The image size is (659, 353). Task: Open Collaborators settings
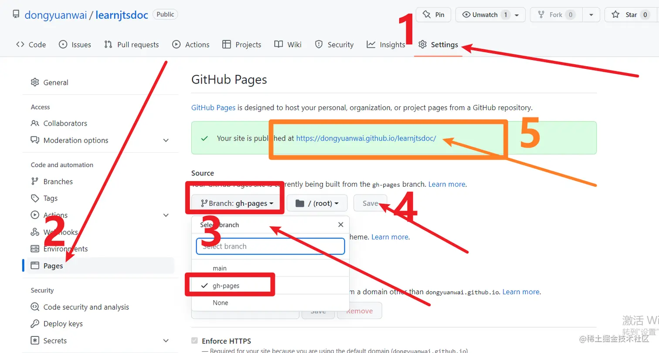65,123
